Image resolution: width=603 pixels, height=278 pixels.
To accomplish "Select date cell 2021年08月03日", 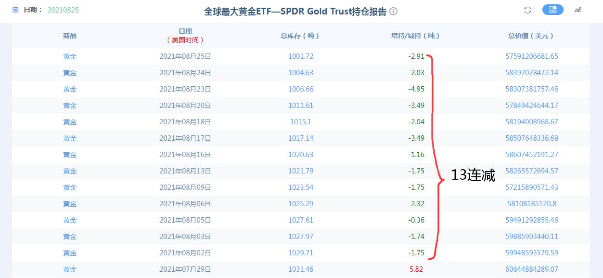I will coord(185,237).
